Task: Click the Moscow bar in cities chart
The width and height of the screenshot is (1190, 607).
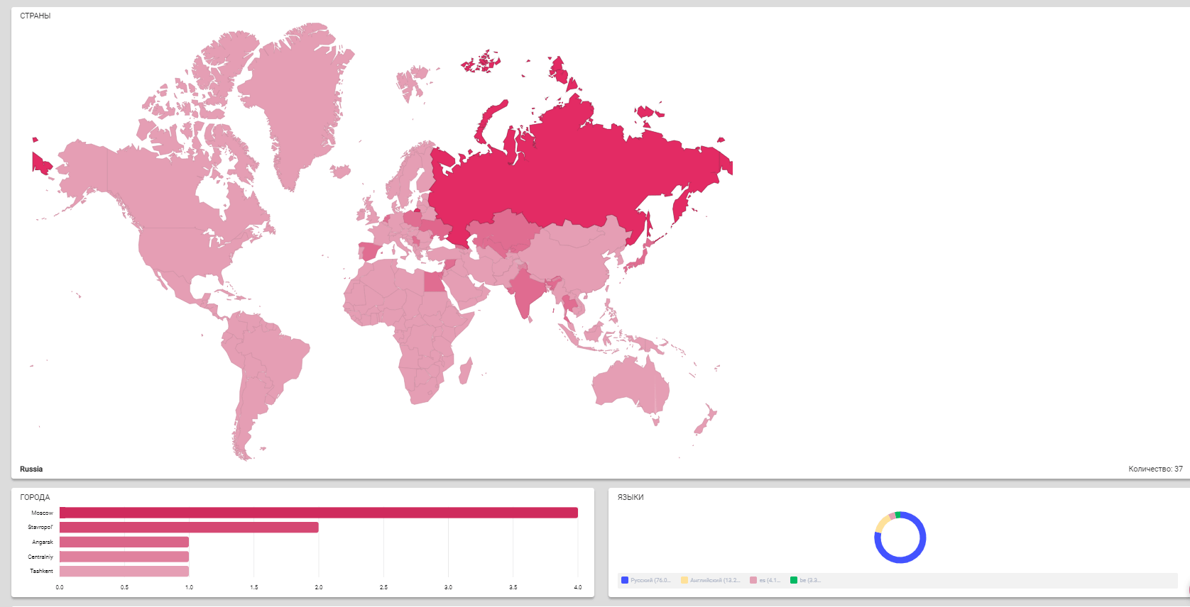Action: click(x=318, y=513)
